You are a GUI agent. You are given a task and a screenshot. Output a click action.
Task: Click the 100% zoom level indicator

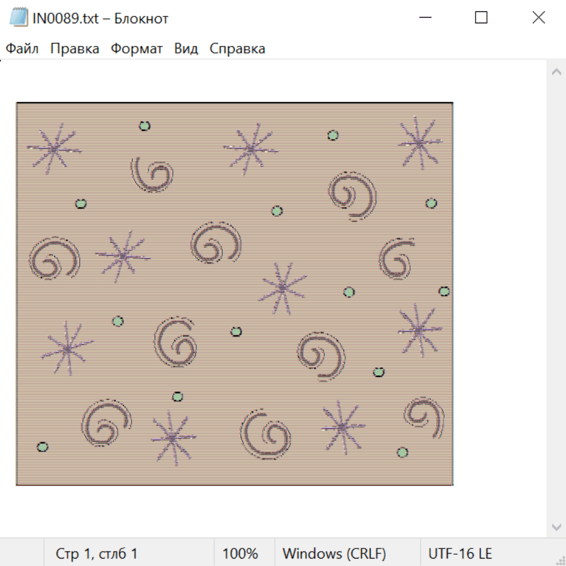coord(240,553)
